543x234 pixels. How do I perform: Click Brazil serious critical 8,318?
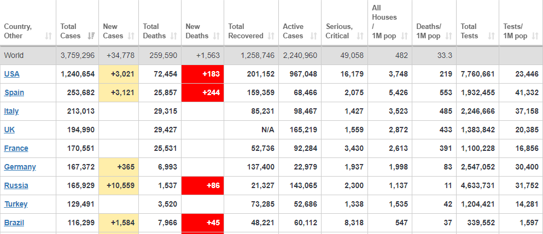point(354,223)
